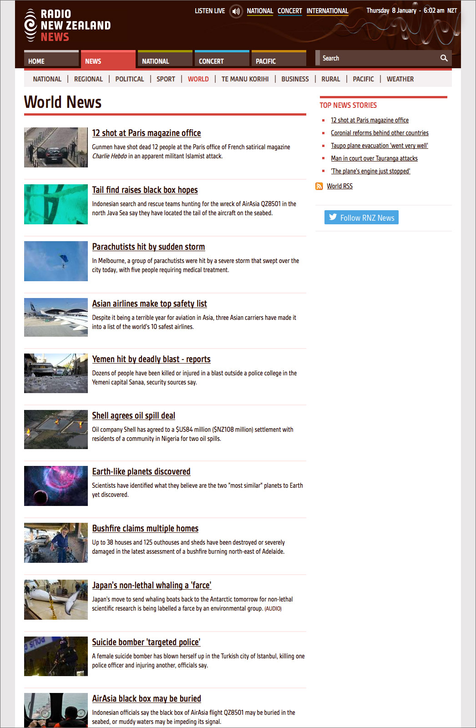The width and height of the screenshot is (476, 728).
Task: Go to WEATHER subsection
Action: 400,79
